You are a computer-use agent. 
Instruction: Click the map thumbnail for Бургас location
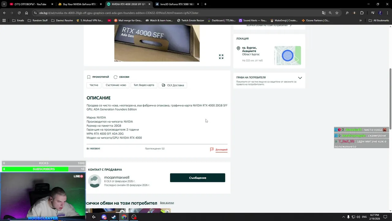coord(288,56)
